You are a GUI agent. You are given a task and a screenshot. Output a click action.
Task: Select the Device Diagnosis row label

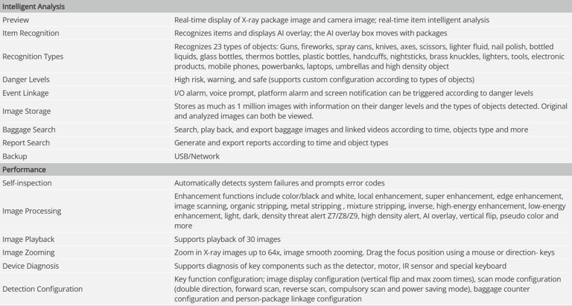tap(30, 267)
